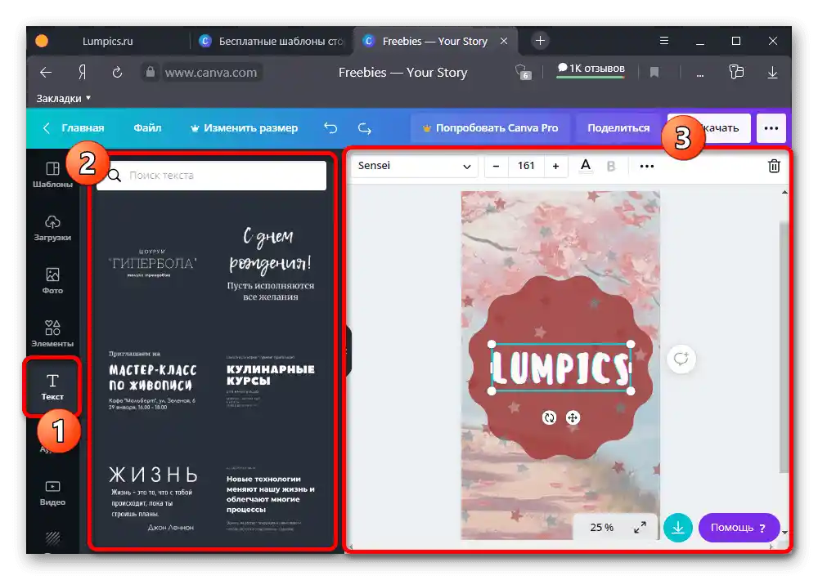Expand the Закладки bookmarks dropdown
The height and width of the screenshot is (580, 818).
point(63,99)
